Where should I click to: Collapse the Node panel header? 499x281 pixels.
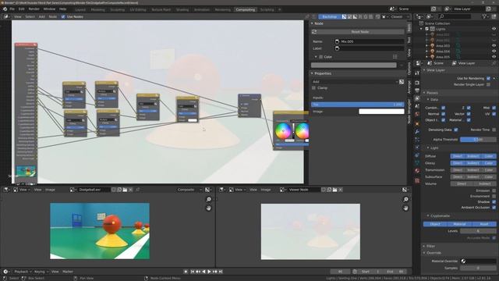312,23
